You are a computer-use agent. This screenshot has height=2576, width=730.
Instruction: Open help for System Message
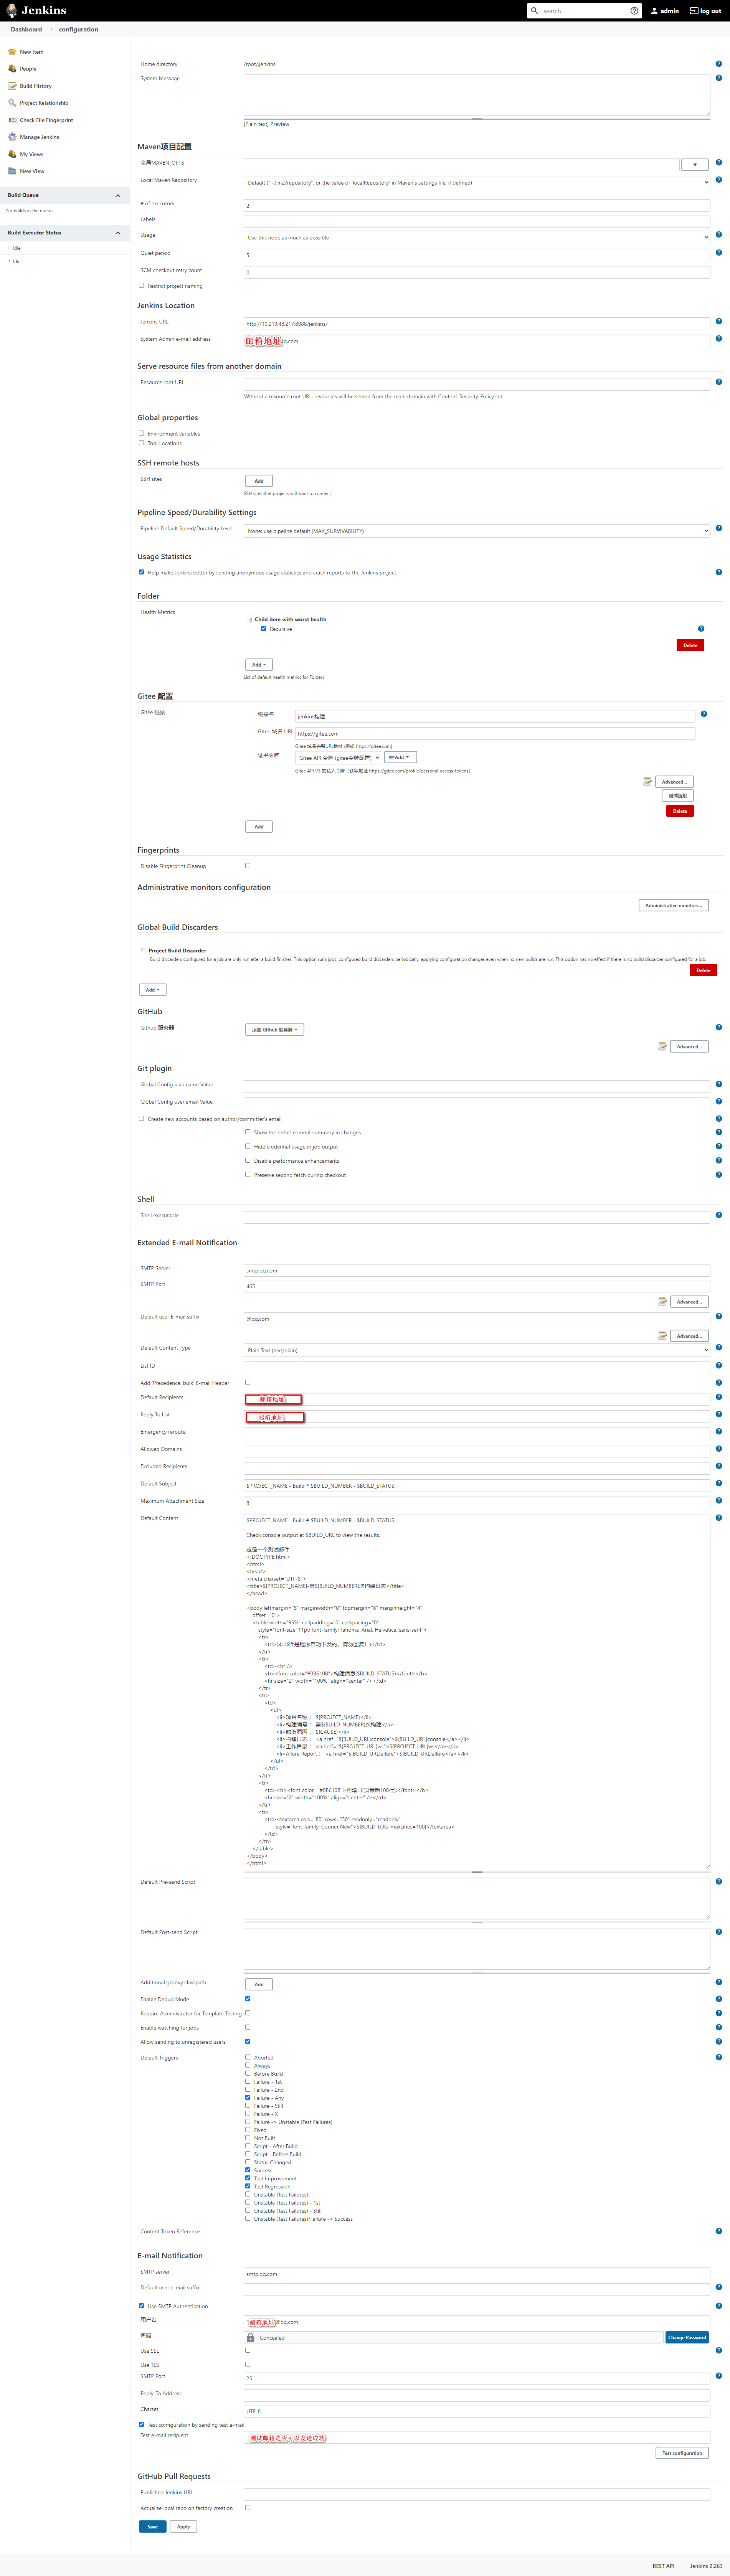(x=718, y=78)
